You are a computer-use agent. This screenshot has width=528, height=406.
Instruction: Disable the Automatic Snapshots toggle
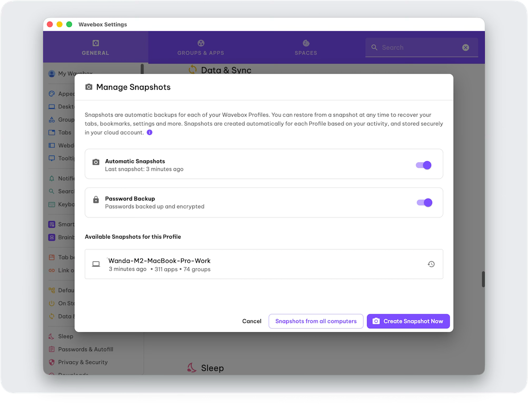pos(423,165)
